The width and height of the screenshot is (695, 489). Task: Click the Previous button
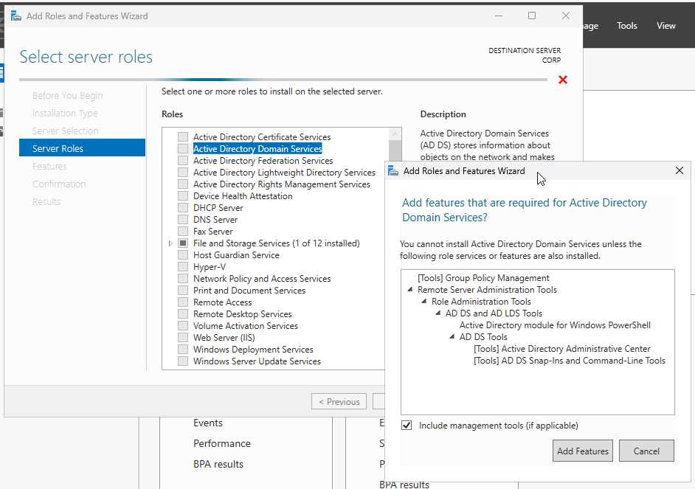click(x=339, y=401)
